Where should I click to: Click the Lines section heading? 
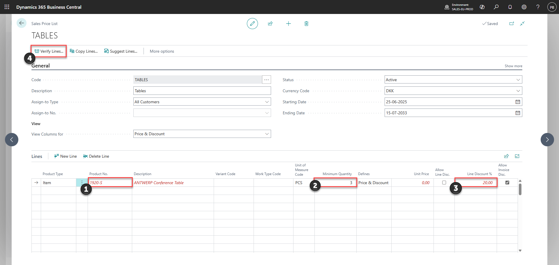(37, 156)
